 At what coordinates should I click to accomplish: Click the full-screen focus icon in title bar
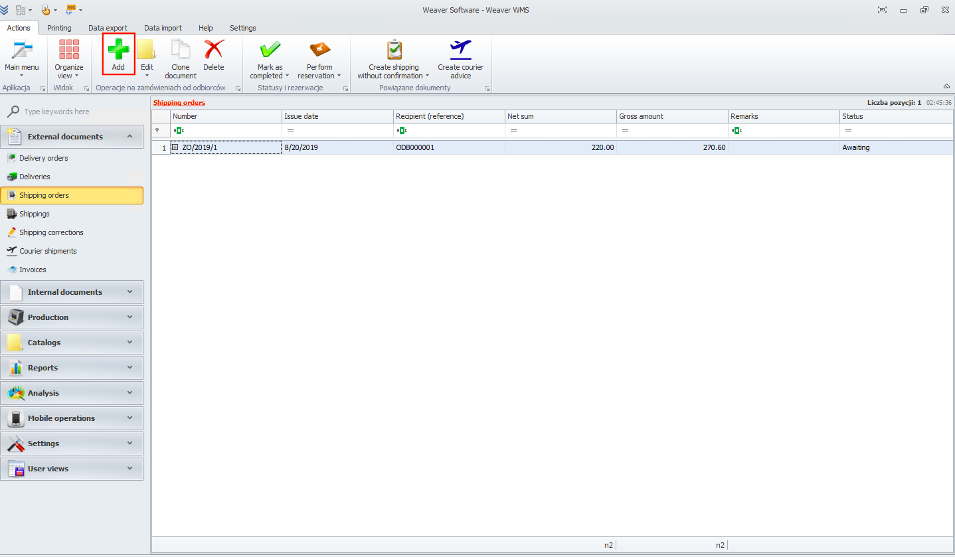point(882,10)
